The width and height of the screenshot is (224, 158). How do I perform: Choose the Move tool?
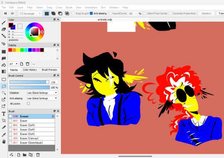[x=4, y=44]
